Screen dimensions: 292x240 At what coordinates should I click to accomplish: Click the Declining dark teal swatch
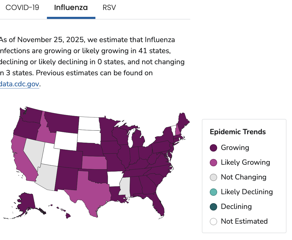[213, 207]
